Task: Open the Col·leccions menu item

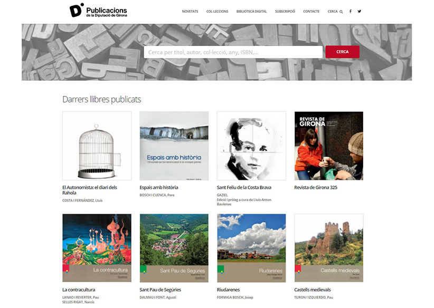Action: [x=218, y=11]
